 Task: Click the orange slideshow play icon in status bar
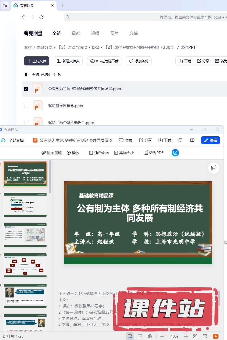click(216, 336)
